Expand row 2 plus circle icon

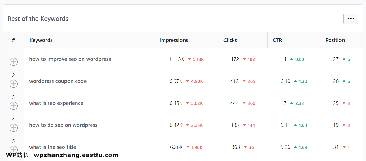(x=14, y=84)
